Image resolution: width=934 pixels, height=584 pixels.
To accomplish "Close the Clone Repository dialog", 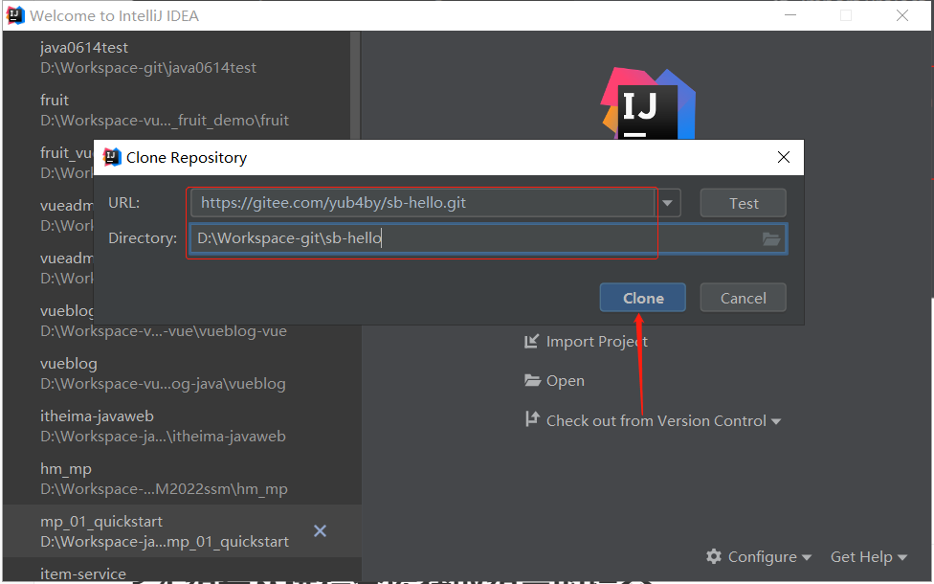I will pos(784,158).
